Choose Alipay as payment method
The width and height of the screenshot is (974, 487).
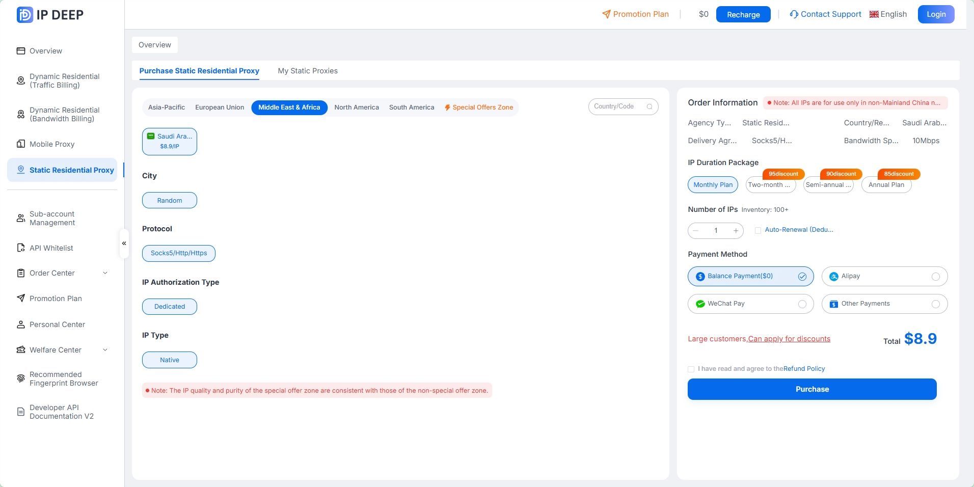pos(885,277)
